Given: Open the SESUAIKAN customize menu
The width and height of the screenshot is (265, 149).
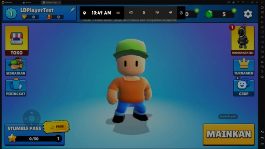Looking at the screenshot, I should 15,67.
